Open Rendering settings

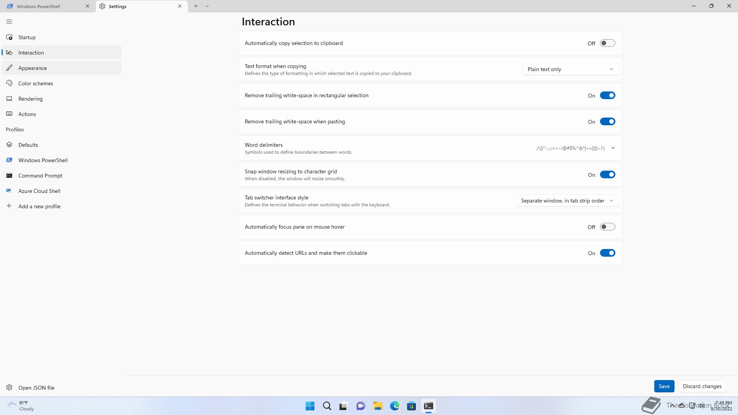pos(61,99)
